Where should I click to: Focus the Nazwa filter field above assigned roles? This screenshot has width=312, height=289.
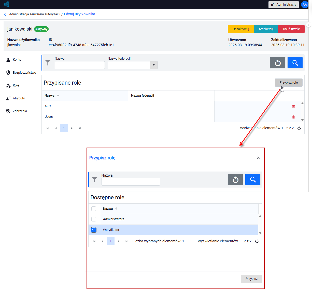click(x=80, y=65)
